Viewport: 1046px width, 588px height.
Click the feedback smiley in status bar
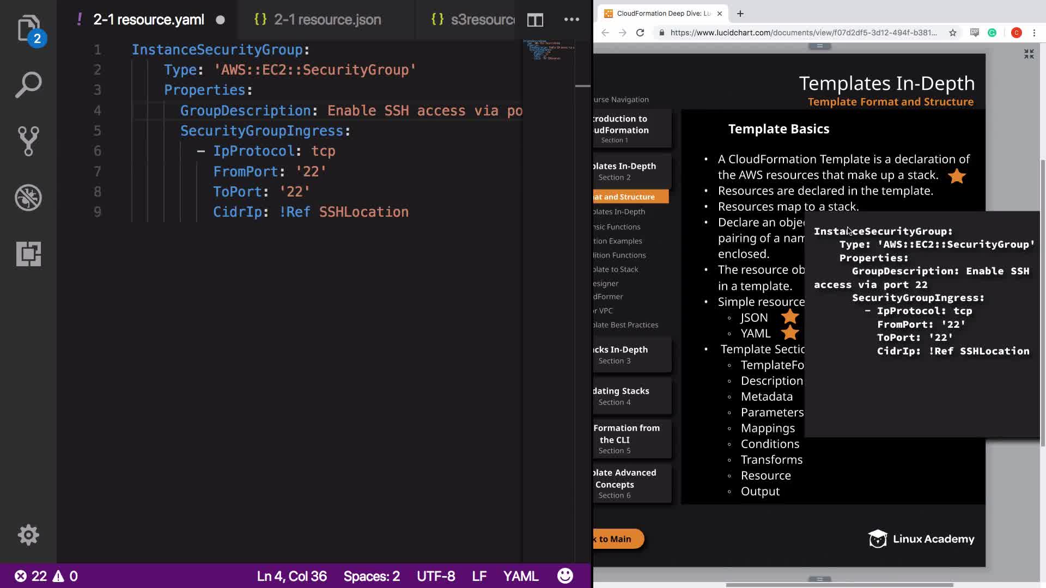pyautogui.click(x=565, y=575)
